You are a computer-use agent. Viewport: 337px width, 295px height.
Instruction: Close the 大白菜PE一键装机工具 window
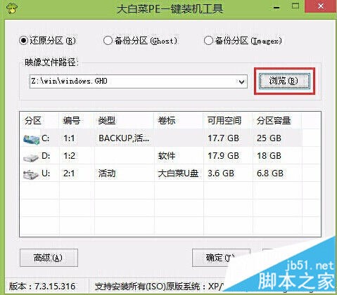pyautogui.click(x=321, y=6)
